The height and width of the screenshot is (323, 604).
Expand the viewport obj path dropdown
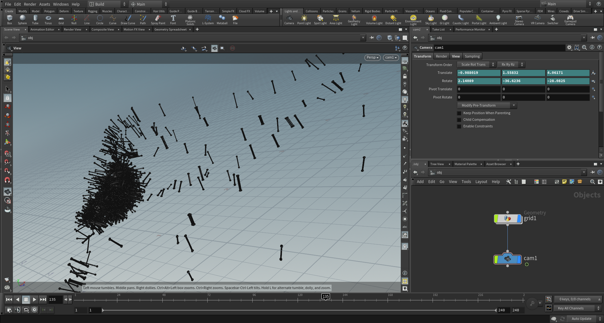[x=363, y=38]
